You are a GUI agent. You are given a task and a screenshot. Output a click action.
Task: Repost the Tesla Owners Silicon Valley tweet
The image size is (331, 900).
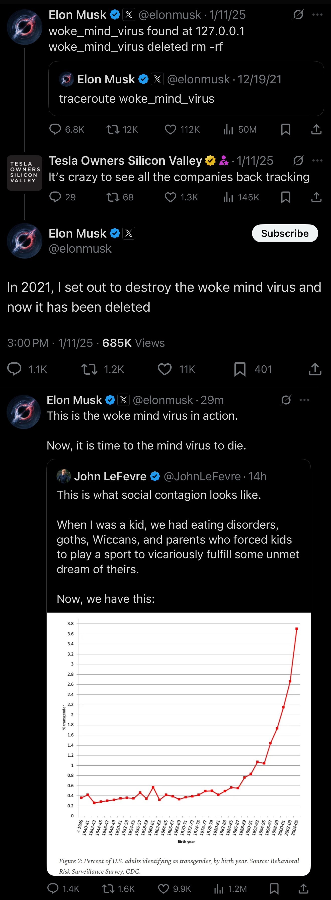[x=113, y=197]
